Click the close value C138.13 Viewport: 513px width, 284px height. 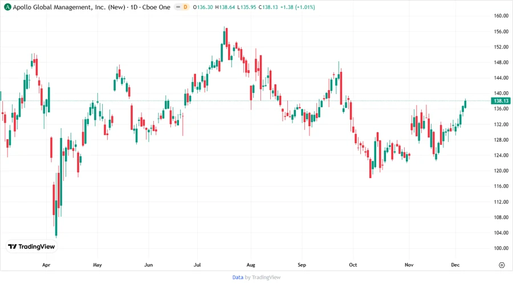tap(268, 7)
